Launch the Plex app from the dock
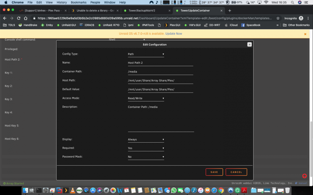The width and height of the screenshot is (313, 195). [x=66, y=190]
